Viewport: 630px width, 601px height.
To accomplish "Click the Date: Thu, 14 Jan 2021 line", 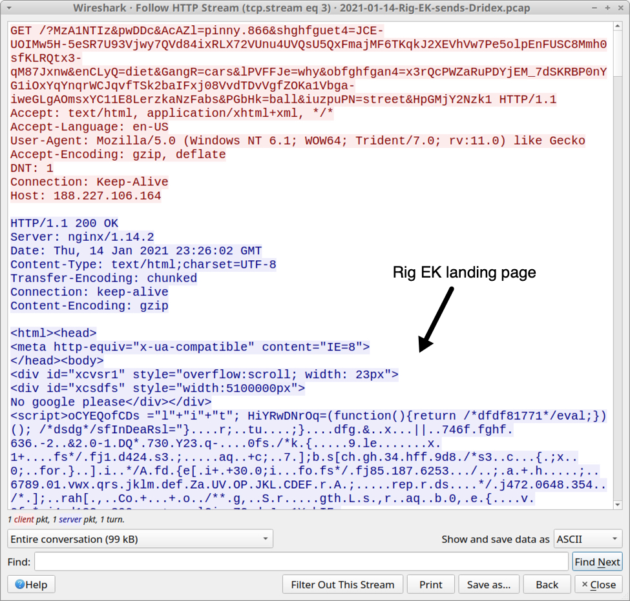I will click(136, 251).
